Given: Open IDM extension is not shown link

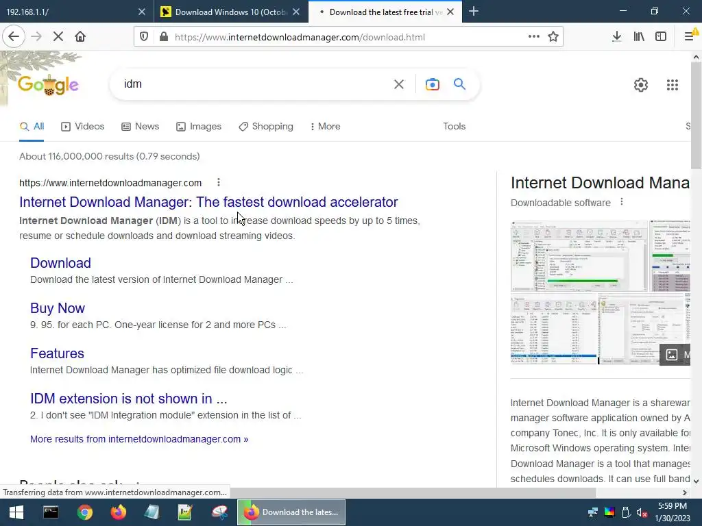Looking at the screenshot, I should click(x=128, y=399).
